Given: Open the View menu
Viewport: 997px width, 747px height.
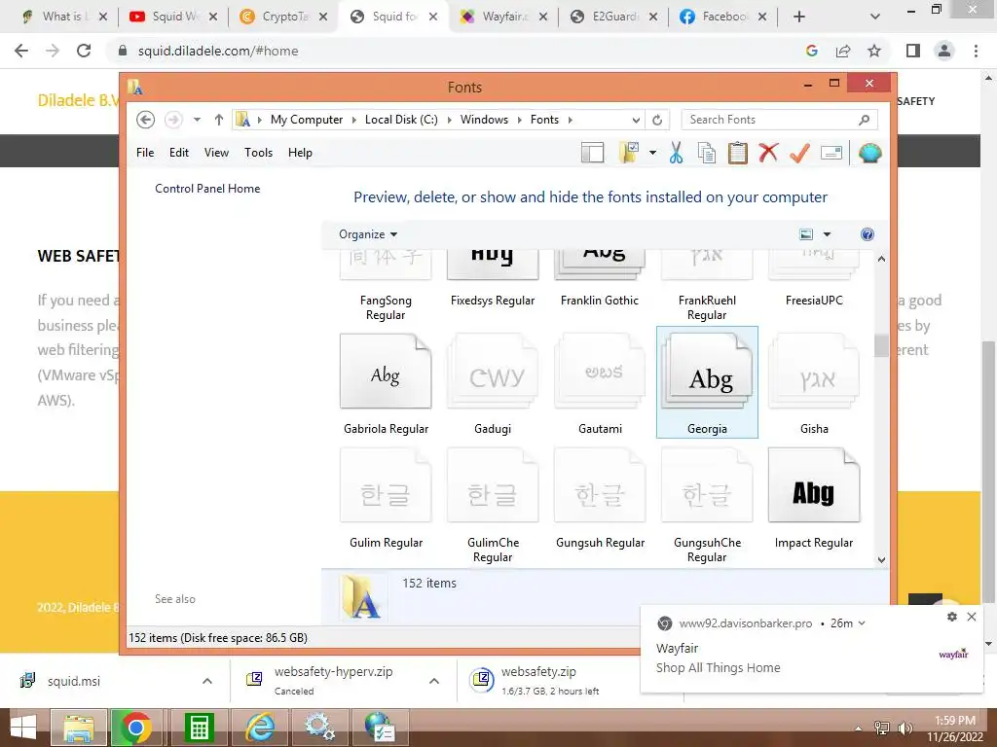Looking at the screenshot, I should coord(216,153).
